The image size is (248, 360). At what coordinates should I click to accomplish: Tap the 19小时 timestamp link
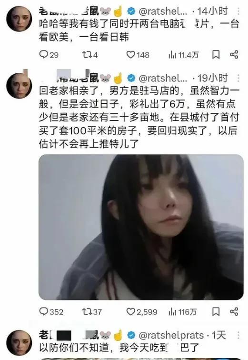tap(213, 78)
